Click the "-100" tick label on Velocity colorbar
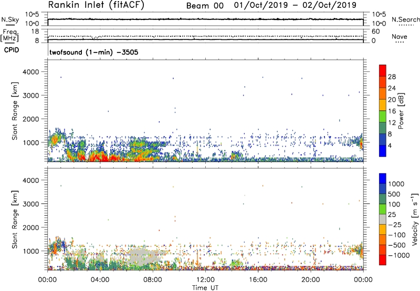This screenshot has width=420, height=291. 397,235
